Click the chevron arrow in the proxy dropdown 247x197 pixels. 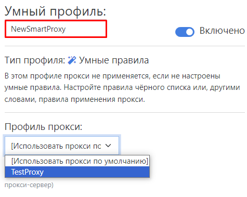pyautogui.click(x=108, y=146)
